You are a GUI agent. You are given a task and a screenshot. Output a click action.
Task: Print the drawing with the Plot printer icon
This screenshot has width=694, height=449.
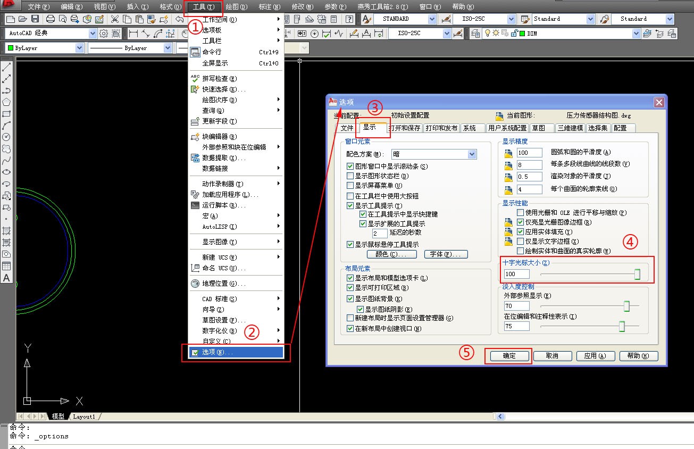point(51,19)
